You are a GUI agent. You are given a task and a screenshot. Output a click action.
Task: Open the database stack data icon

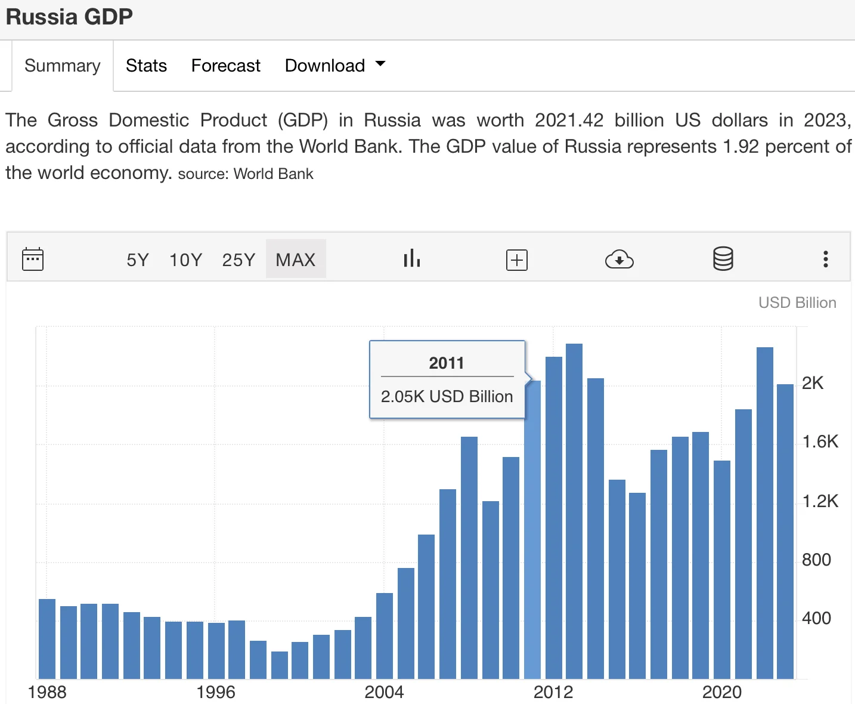pos(723,259)
